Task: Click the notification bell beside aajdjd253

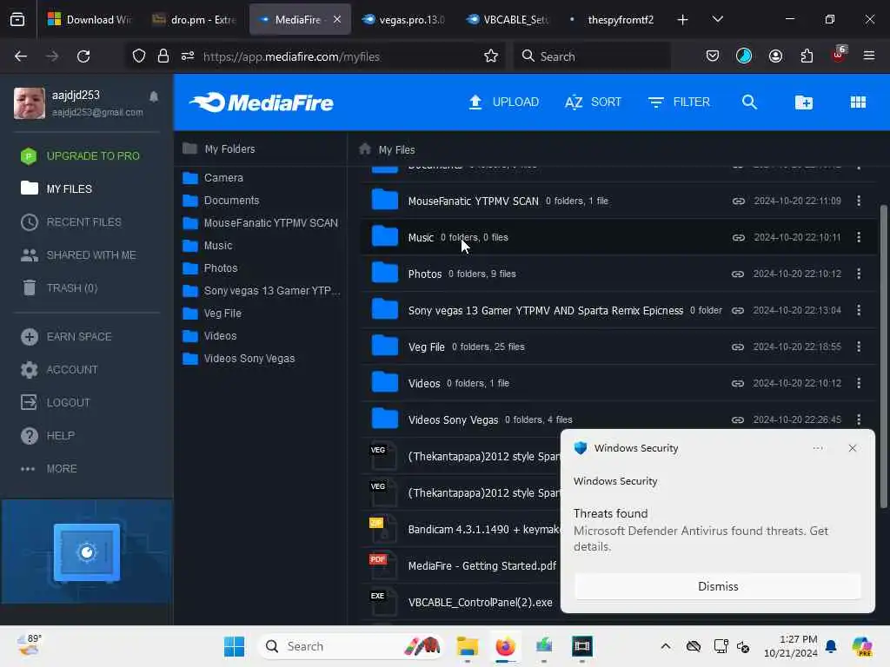Action: coord(154,96)
